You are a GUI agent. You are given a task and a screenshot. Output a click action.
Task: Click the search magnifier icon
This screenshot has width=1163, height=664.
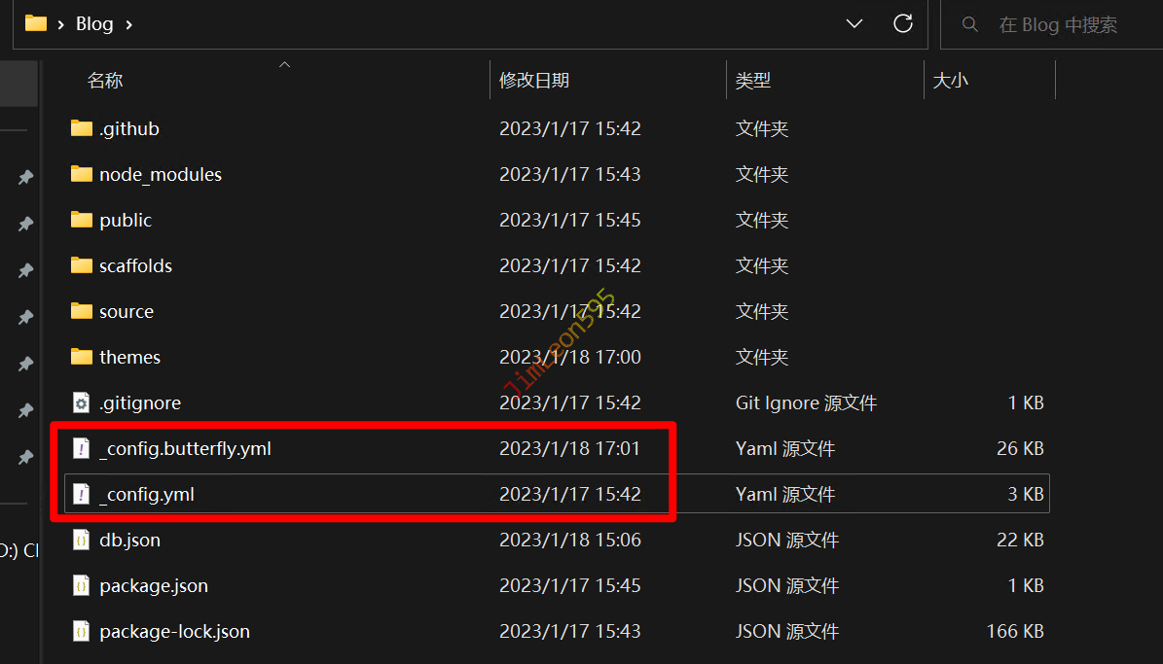click(x=969, y=24)
